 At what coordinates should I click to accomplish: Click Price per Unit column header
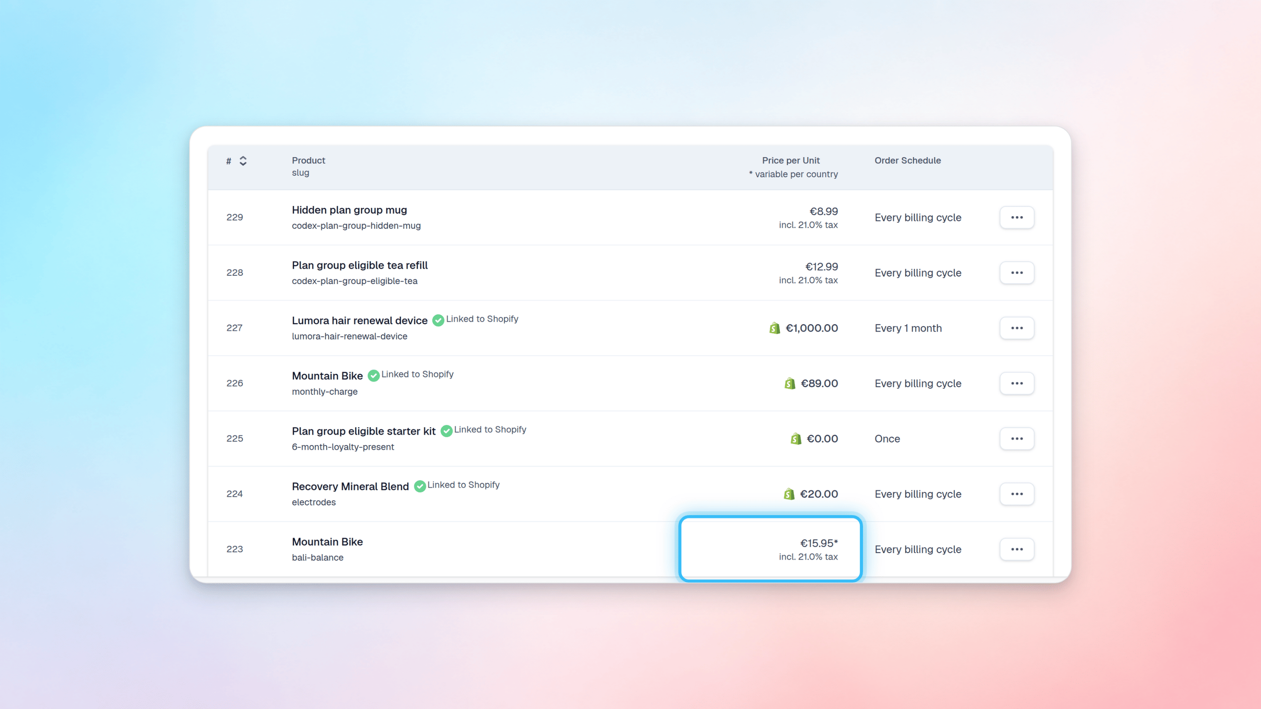click(791, 161)
